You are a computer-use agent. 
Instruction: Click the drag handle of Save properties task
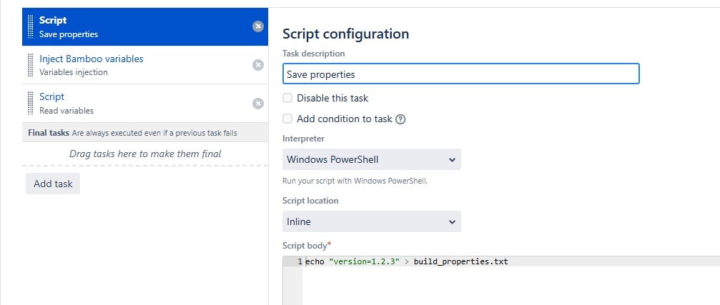coord(30,26)
